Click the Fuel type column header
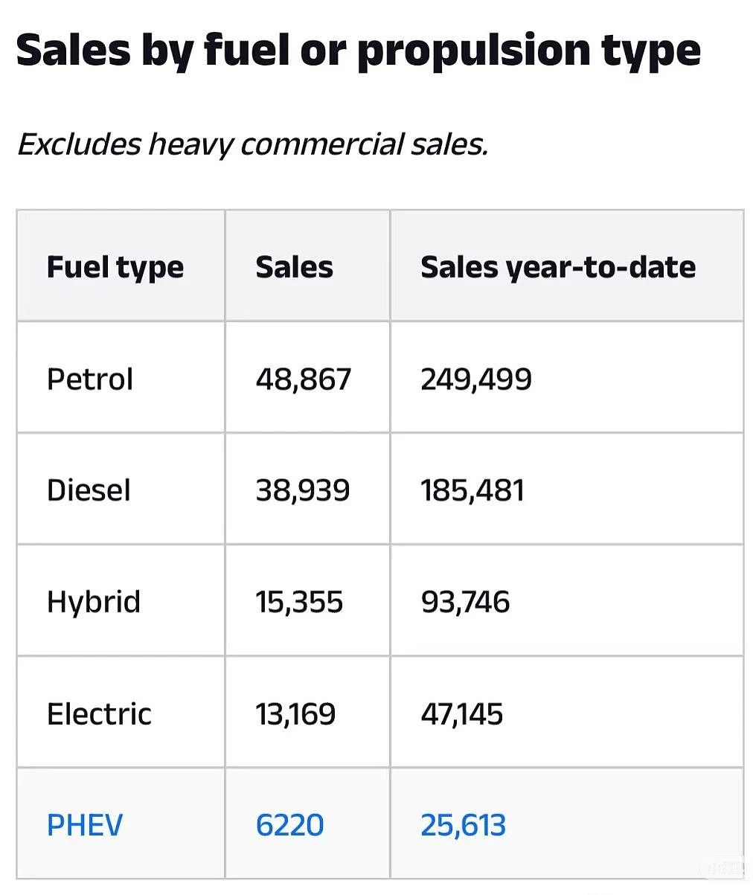This screenshot has width=753, height=895. tap(115, 268)
